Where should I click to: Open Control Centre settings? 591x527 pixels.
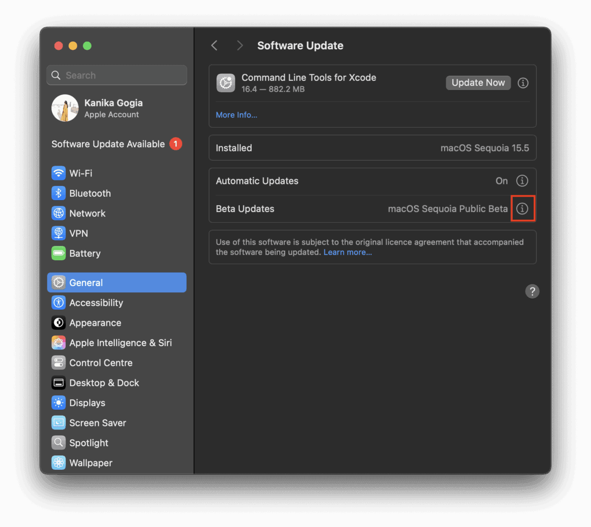tap(117, 363)
